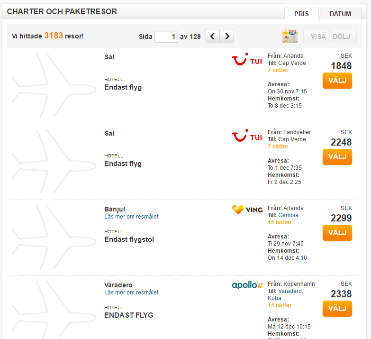Viewport: 371px width, 339px height.
Task: Click the TUI logo for Landvetter trip
Action: click(x=247, y=136)
